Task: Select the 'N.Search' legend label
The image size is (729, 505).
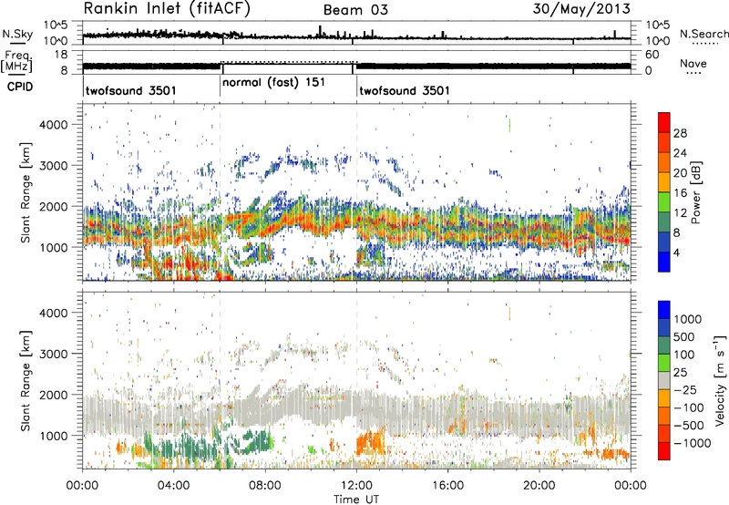Action: [703, 34]
